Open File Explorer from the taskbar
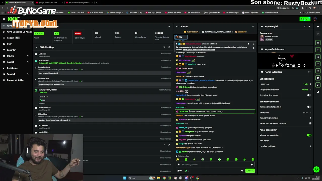 158,178
